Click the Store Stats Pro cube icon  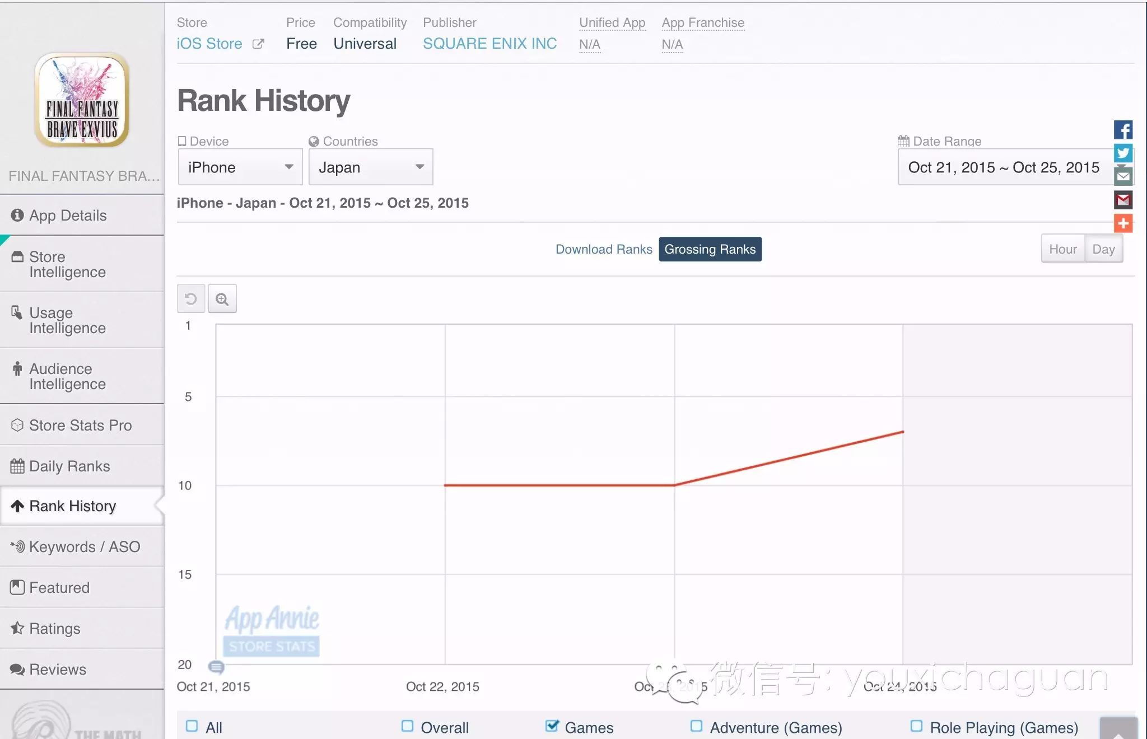(17, 425)
